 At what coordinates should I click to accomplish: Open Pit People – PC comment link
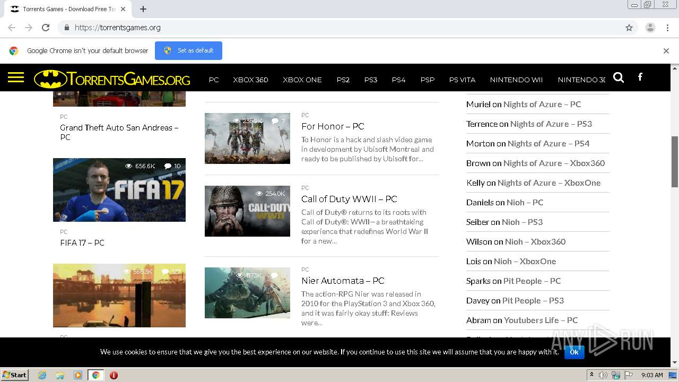(x=532, y=281)
